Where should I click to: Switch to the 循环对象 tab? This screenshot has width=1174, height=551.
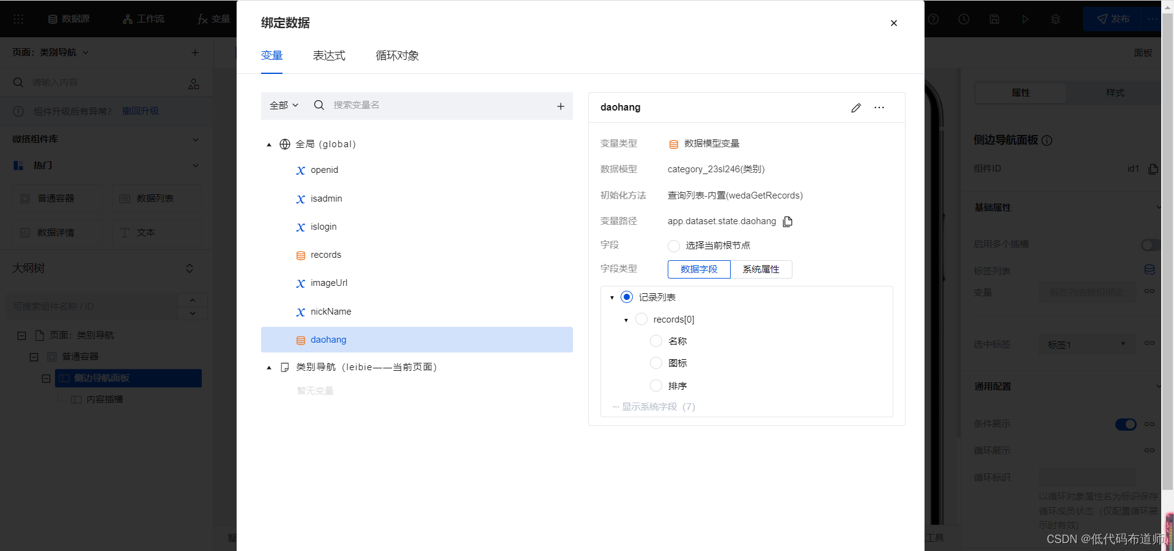click(x=397, y=56)
